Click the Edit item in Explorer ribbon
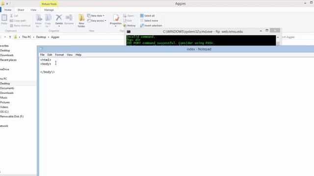Image resolution: width=314 pixels, height=176 pixels. (128, 21)
